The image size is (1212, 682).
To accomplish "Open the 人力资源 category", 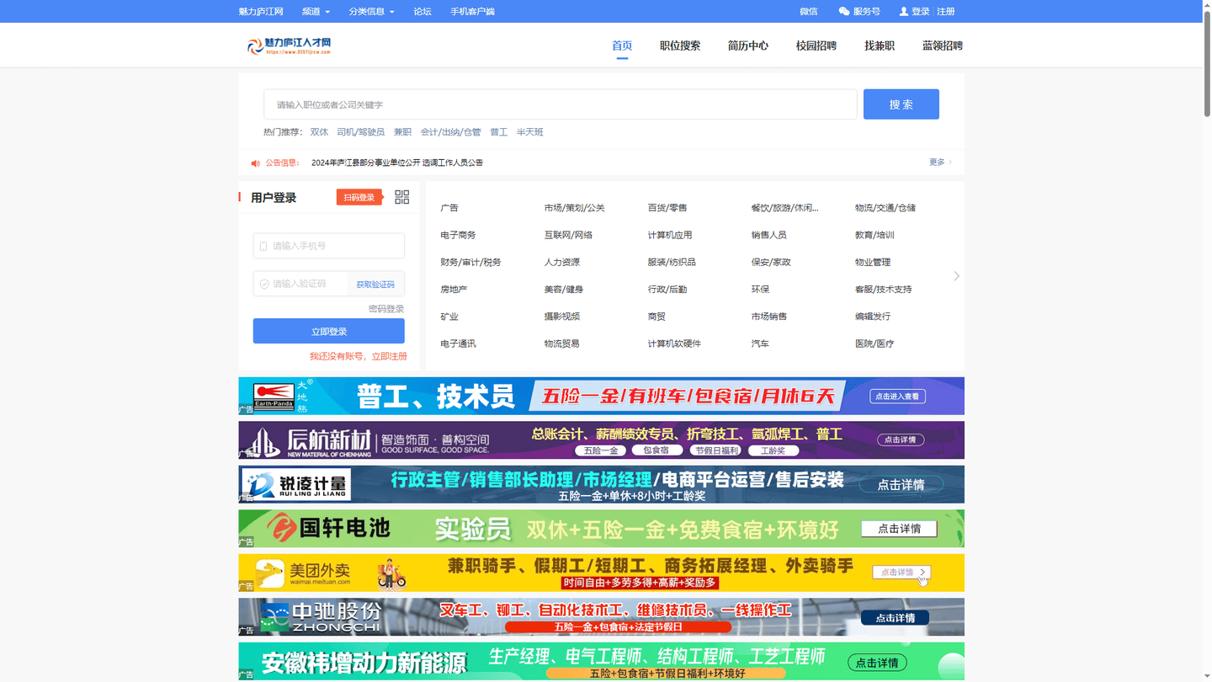I will [561, 263].
